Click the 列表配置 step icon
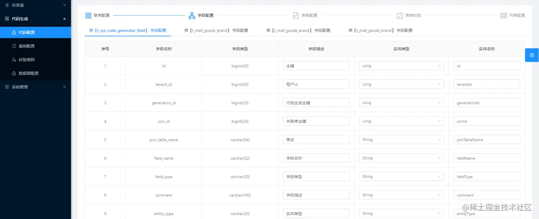This screenshot has height=219, width=539. tap(504, 15)
